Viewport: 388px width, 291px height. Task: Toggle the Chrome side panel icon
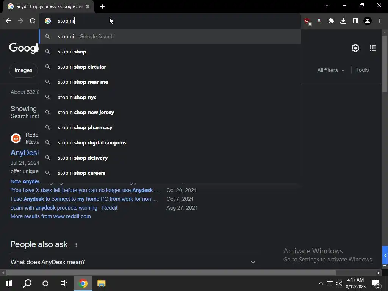(355, 21)
